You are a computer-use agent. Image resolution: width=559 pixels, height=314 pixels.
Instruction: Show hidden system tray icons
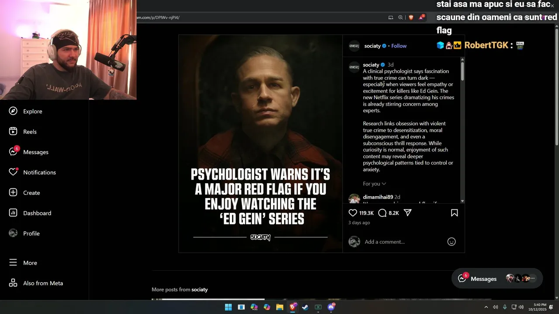(486, 307)
